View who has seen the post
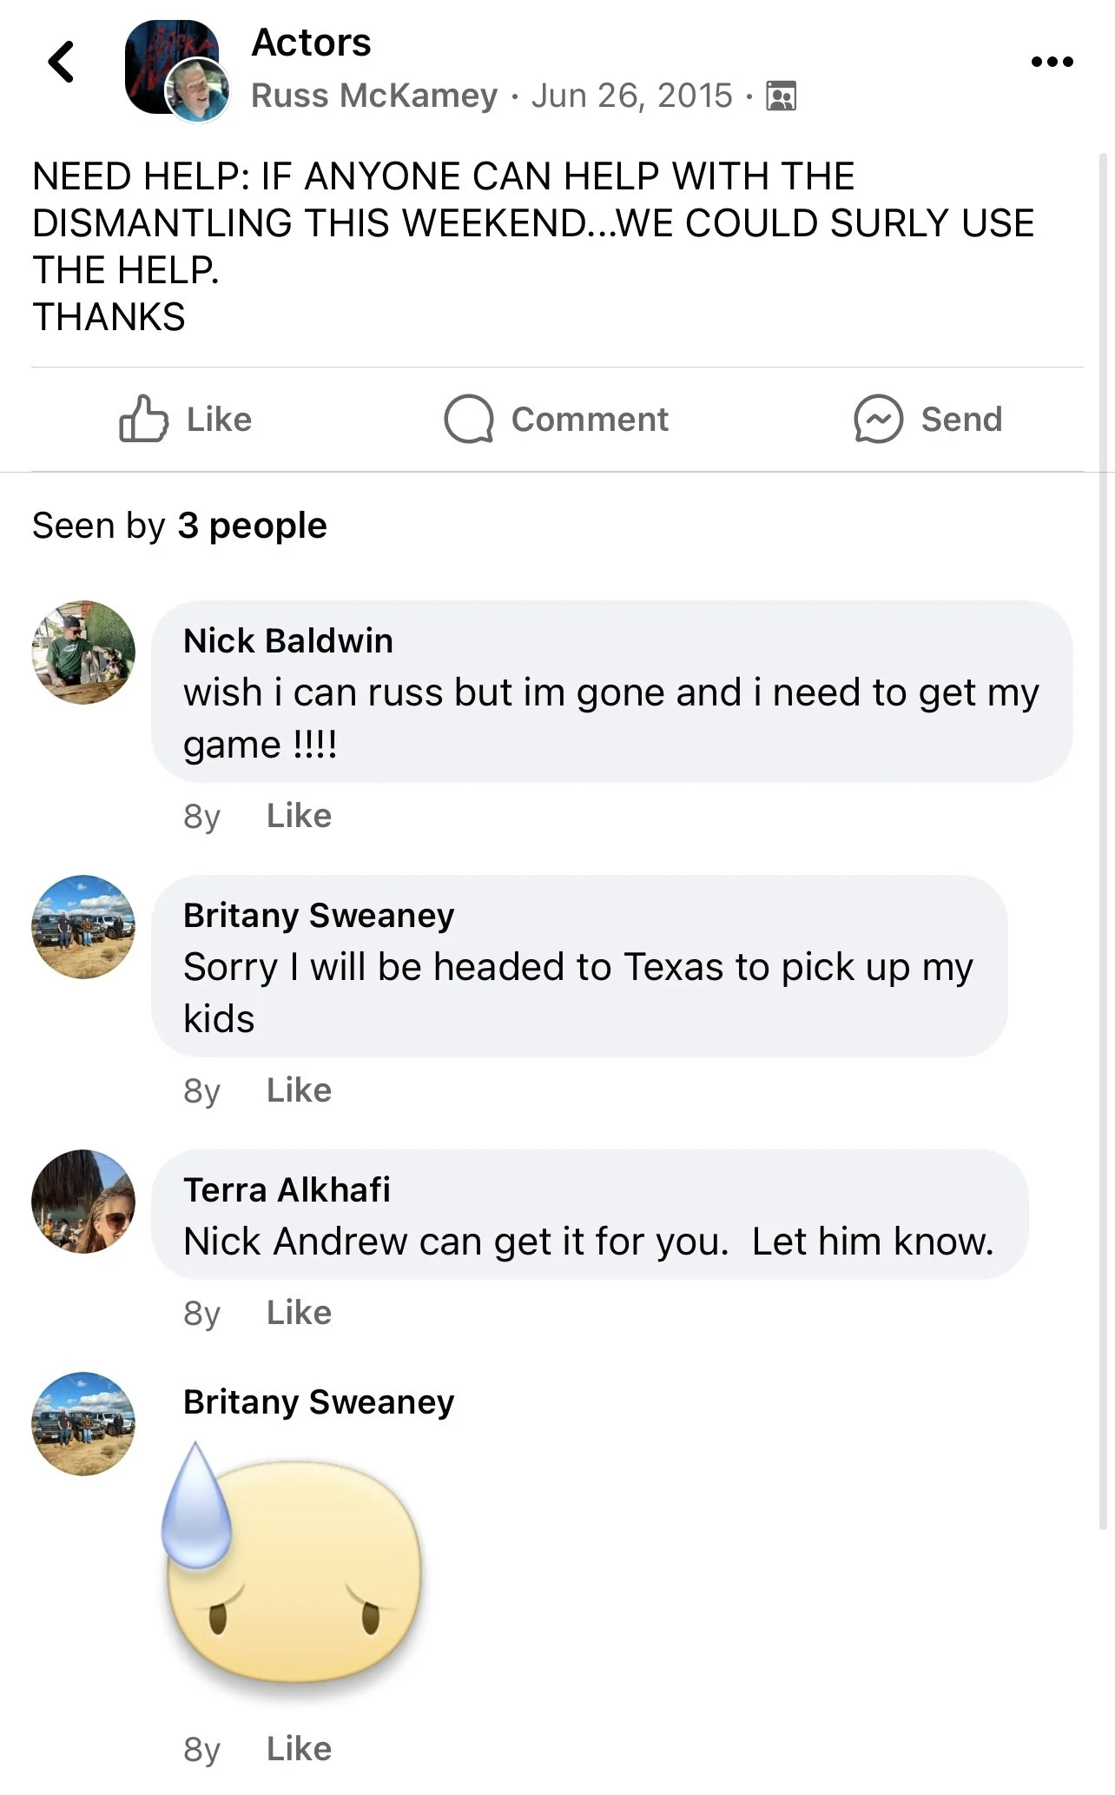The height and width of the screenshot is (1795, 1115). point(179,526)
